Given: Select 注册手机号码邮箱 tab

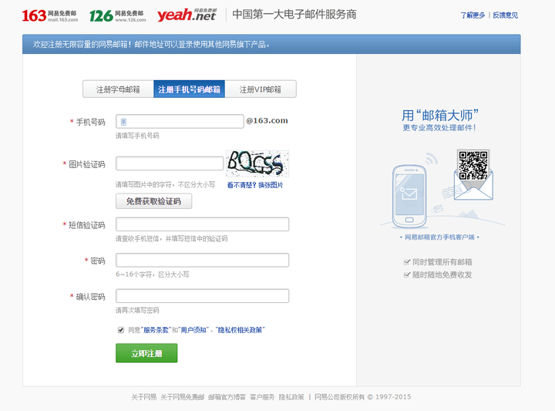Looking at the screenshot, I should [189, 89].
